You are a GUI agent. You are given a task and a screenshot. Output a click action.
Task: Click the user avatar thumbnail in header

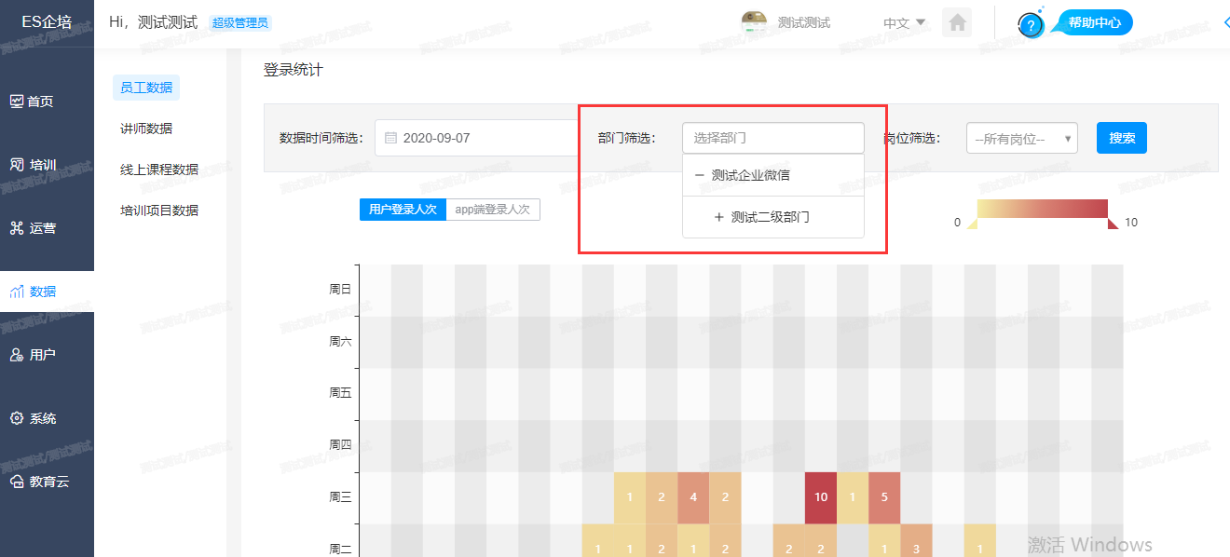[x=754, y=22]
